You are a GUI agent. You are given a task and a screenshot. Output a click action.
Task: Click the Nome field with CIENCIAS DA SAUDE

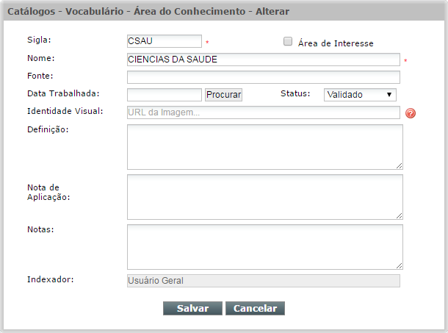point(264,60)
